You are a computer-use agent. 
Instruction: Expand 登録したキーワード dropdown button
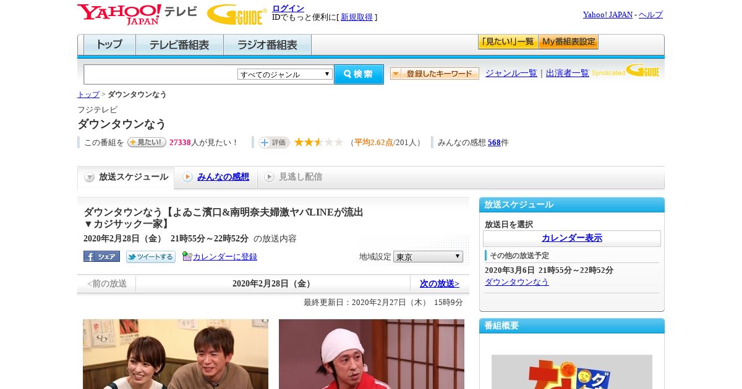click(x=435, y=73)
